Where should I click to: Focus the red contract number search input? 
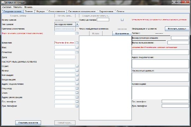[x=65, y=33]
